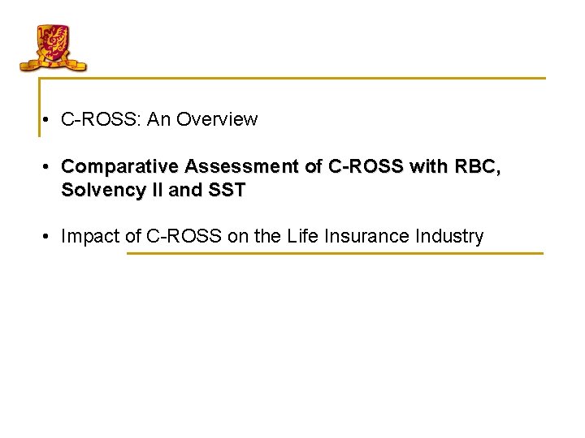Select the gold vertical line at left of the first bullet
Image resolution: width=585 pixels, height=438 pixels.
[x=40, y=107]
